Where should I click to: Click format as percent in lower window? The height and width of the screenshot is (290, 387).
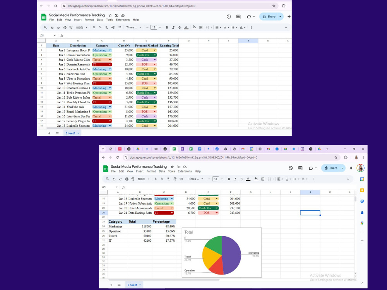tap(162, 179)
